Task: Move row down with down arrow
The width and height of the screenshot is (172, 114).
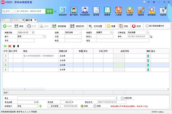Action: coord(18,46)
